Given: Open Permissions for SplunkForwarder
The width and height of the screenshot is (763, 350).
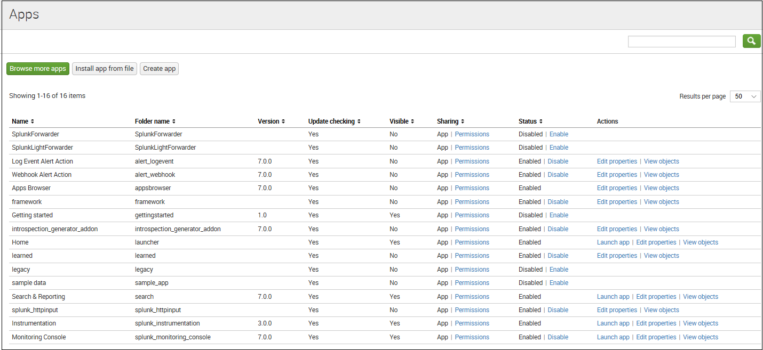Looking at the screenshot, I should (472, 134).
